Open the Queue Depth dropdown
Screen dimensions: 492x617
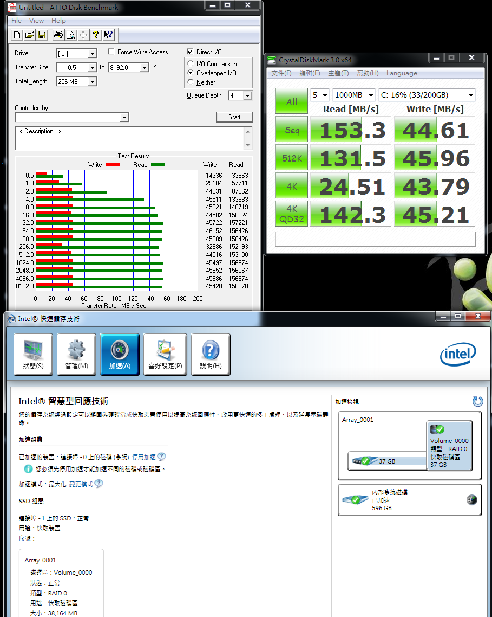tap(247, 95)
